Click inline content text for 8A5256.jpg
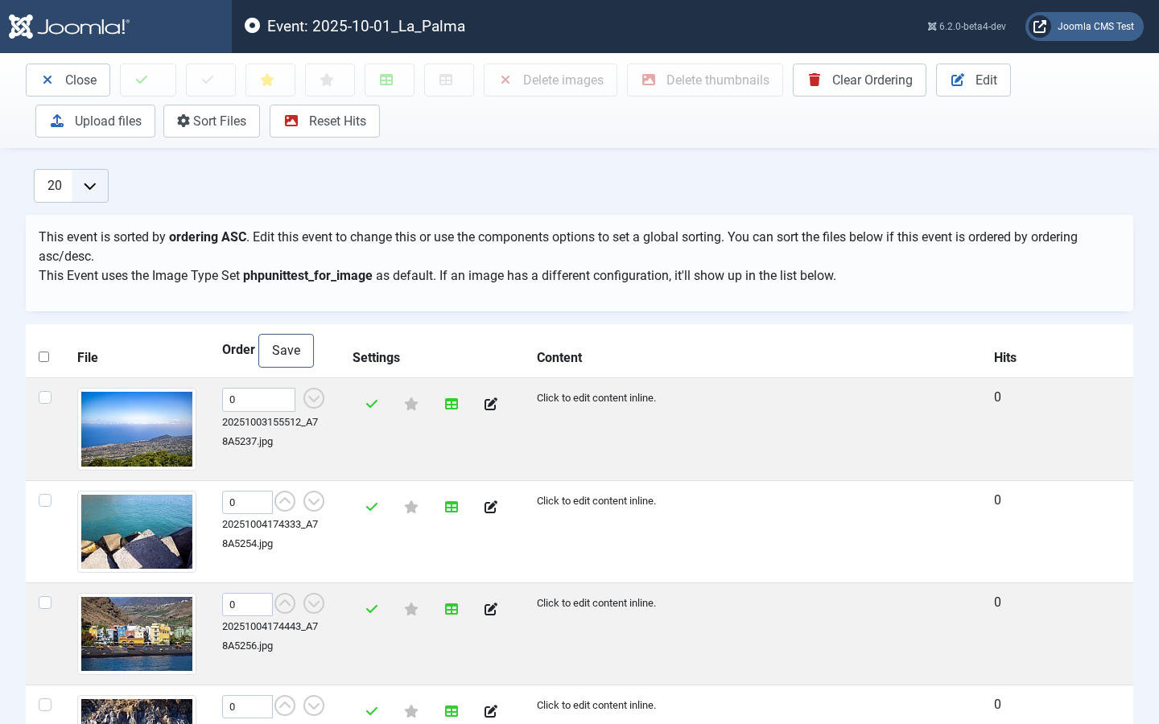 pyautogui.click(x=596, y=603)
